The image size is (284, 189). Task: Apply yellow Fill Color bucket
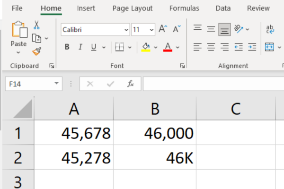146,47
